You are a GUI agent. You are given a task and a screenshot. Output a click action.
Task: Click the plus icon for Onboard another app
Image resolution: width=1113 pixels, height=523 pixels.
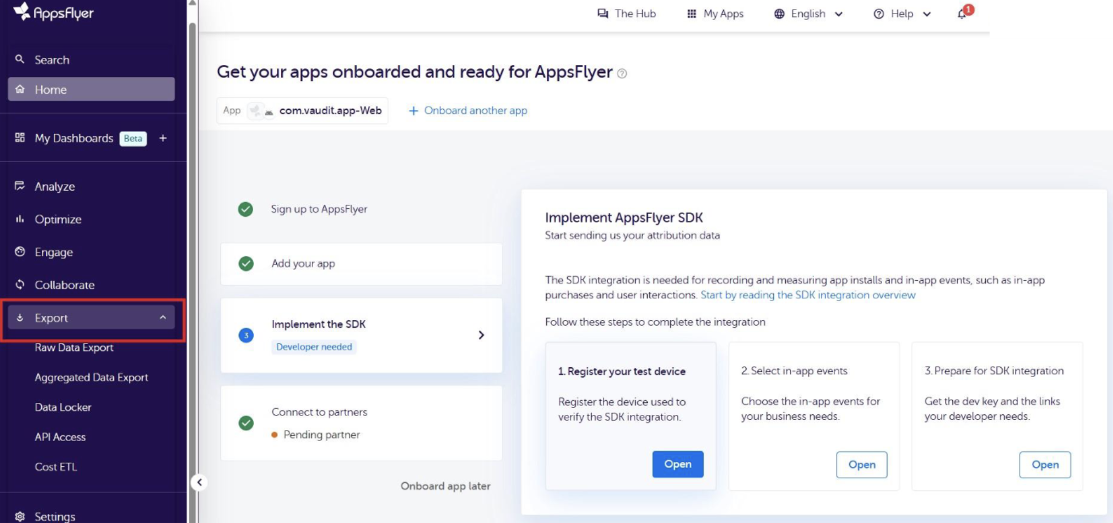413,110
